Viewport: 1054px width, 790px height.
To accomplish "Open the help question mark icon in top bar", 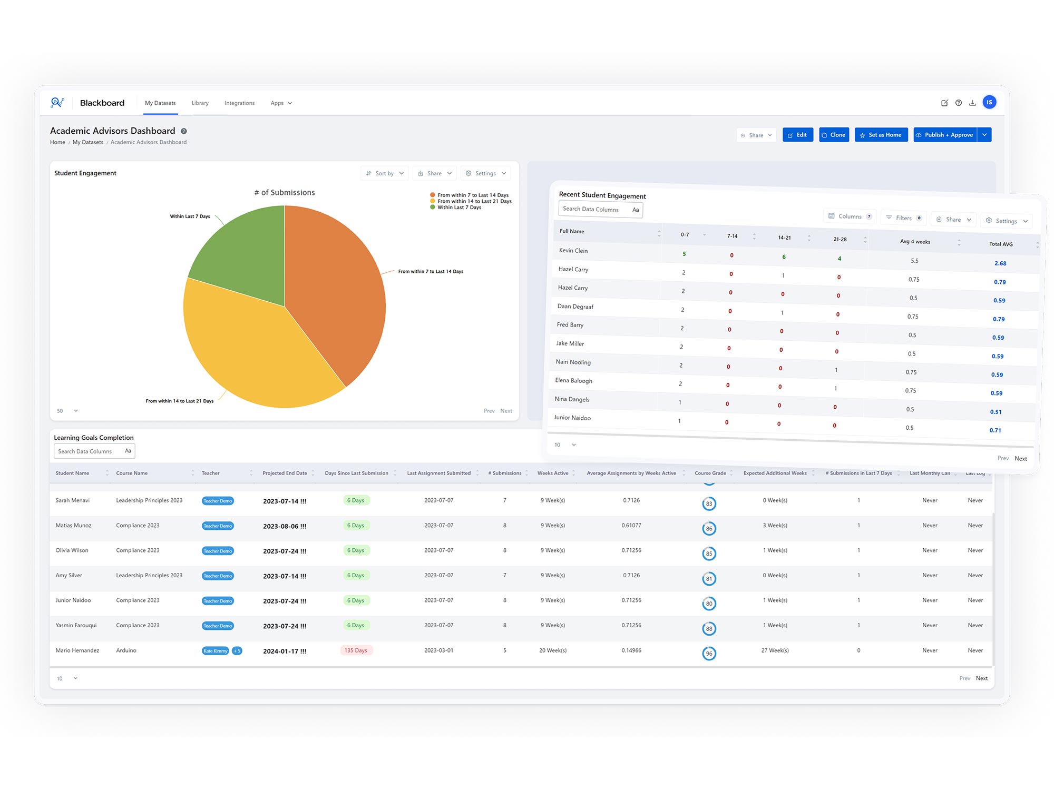I will 959,103.
